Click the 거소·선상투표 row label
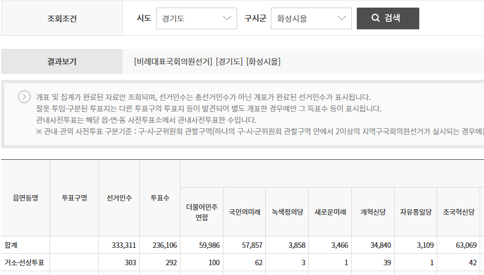The width and height of the screenshot is (484, 275). pos(24,262)
